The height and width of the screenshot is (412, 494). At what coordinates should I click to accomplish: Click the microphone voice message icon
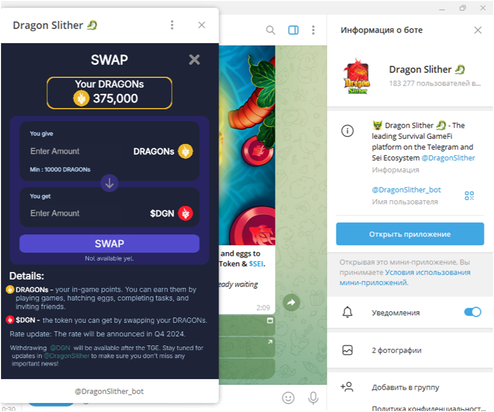tap(313, 398)
